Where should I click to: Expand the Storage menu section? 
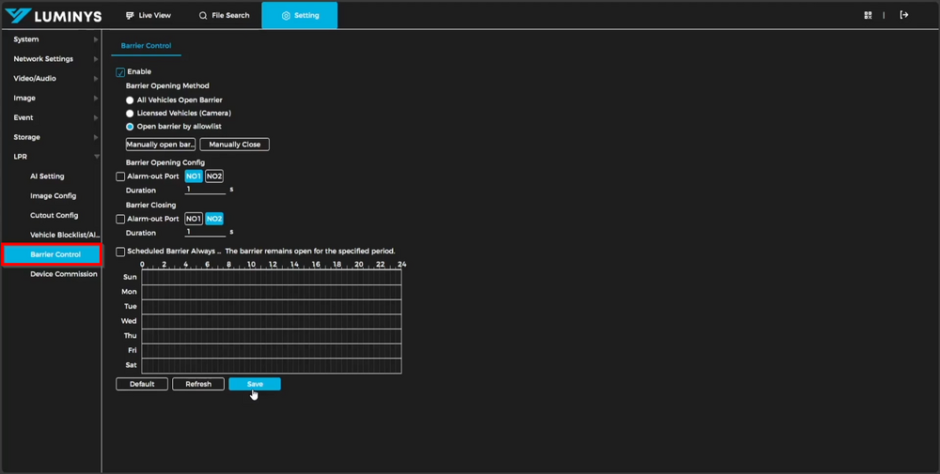[x=51, y=137]
